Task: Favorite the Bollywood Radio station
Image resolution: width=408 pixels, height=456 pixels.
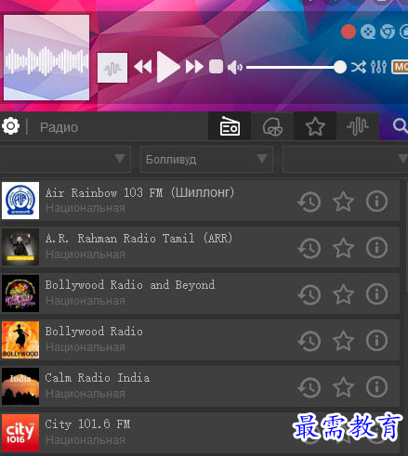Action: (343, 341)
